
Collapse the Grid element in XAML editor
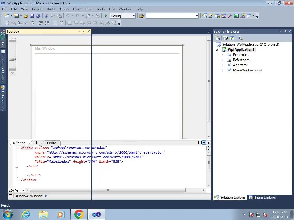pyautogui.click(x=17, y=166)
